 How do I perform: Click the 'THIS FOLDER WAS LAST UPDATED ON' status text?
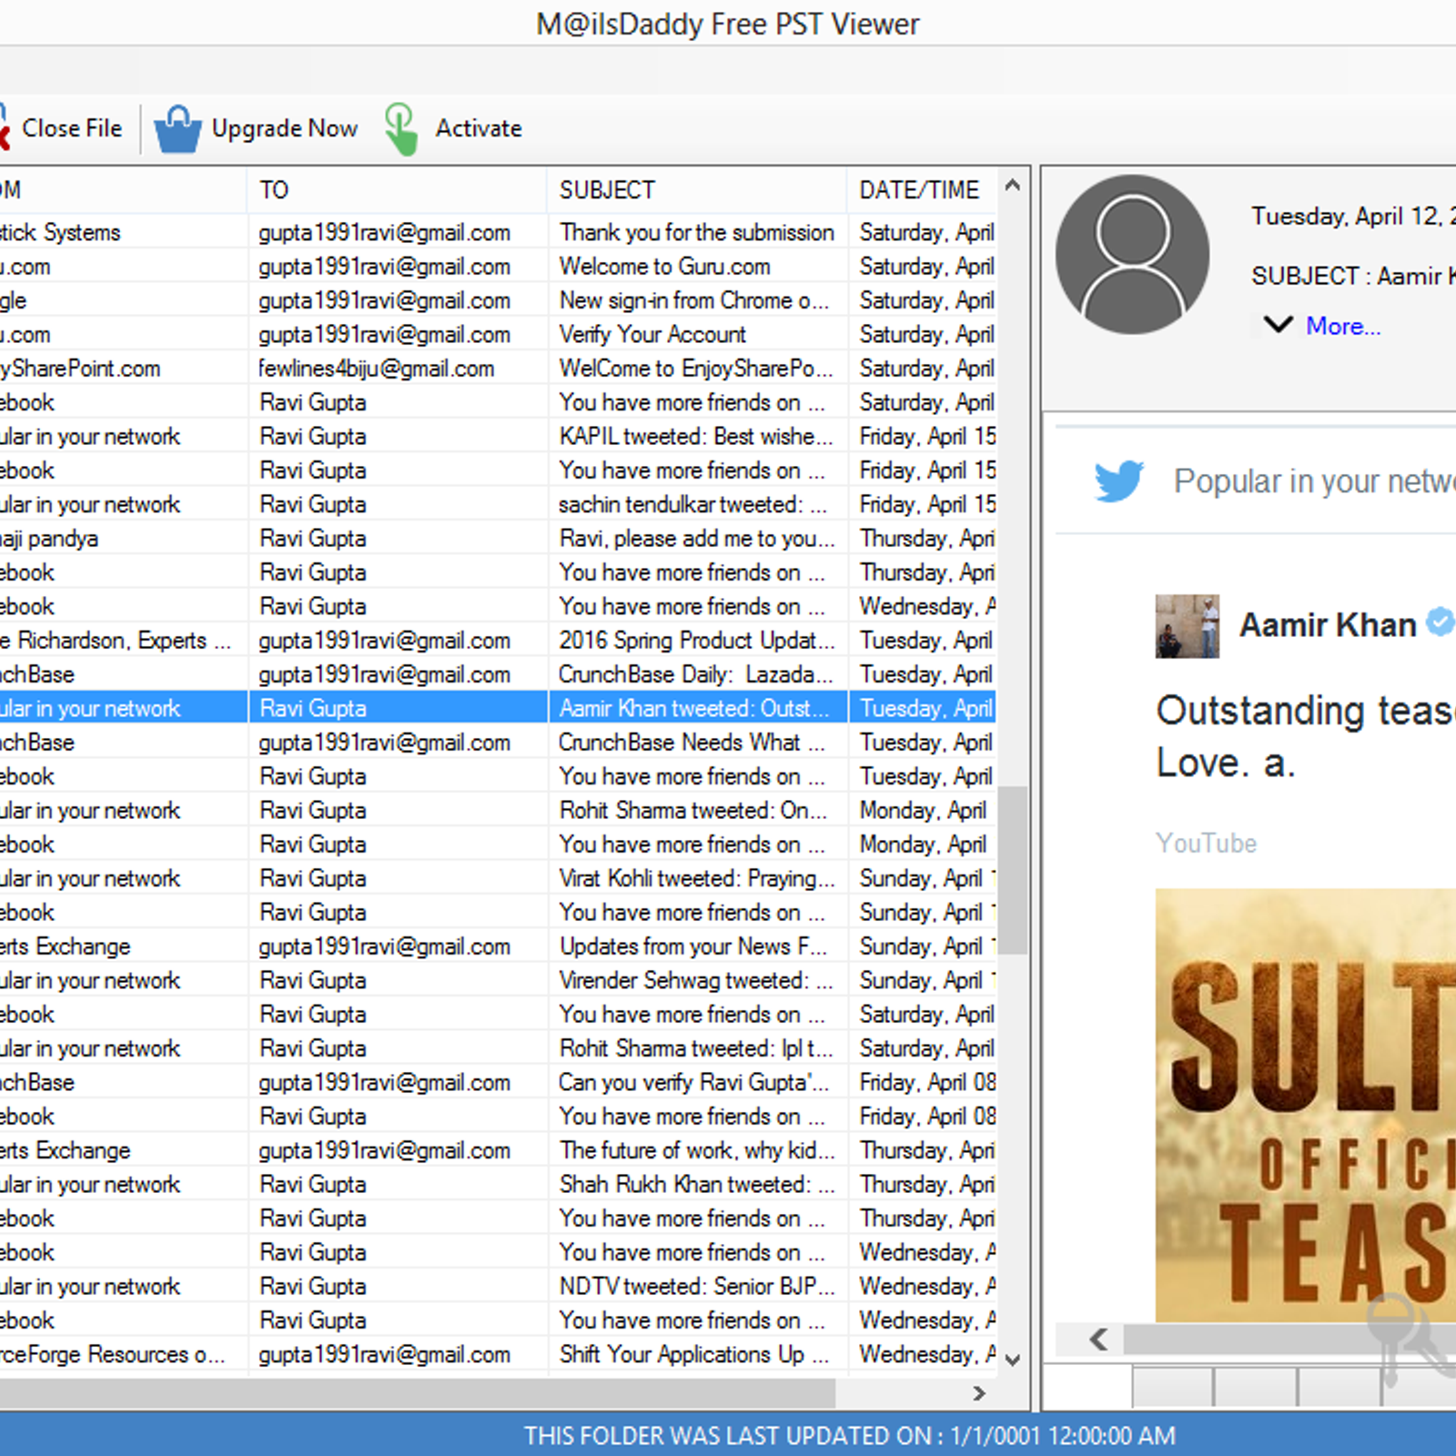[849, 1435]
